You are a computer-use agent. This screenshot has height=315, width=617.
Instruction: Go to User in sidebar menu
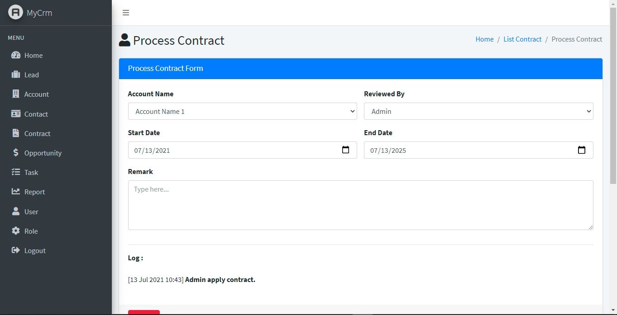pos(56,212)
